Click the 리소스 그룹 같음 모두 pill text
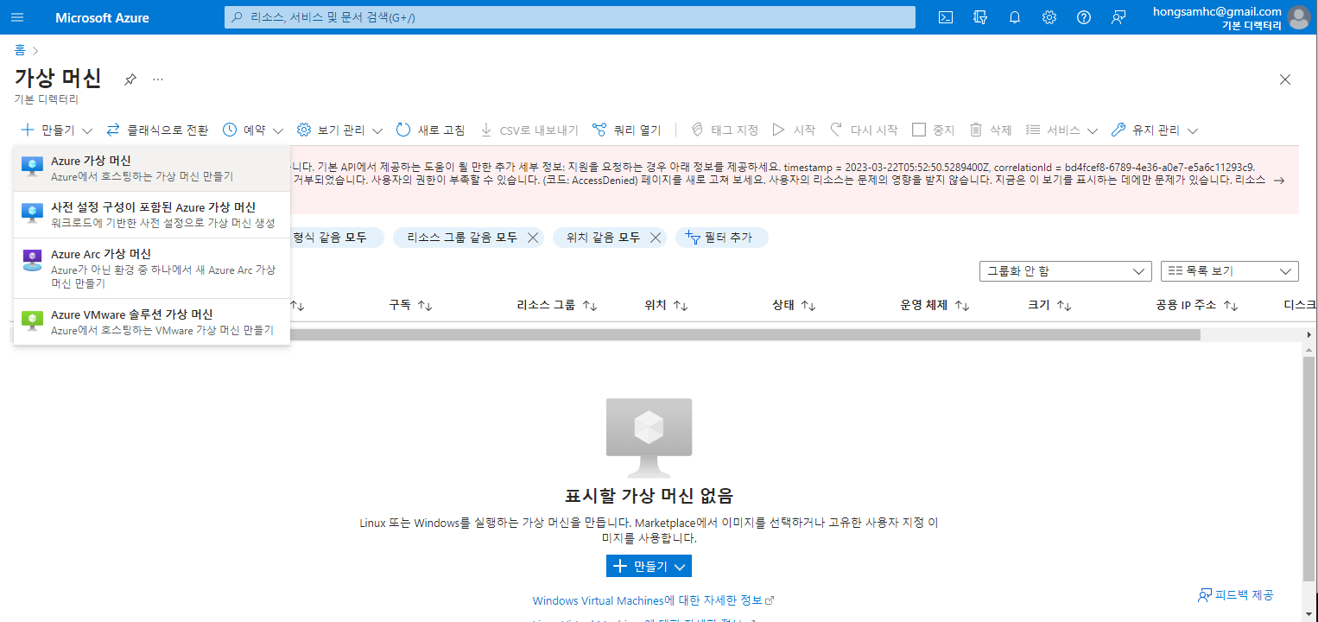This screenshot has width=1318, height=622. tap(462, 238)
